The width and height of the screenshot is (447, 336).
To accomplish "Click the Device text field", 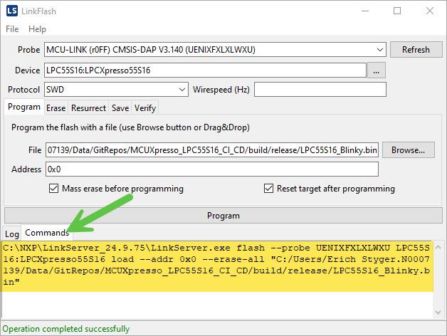I will point(205,70).
